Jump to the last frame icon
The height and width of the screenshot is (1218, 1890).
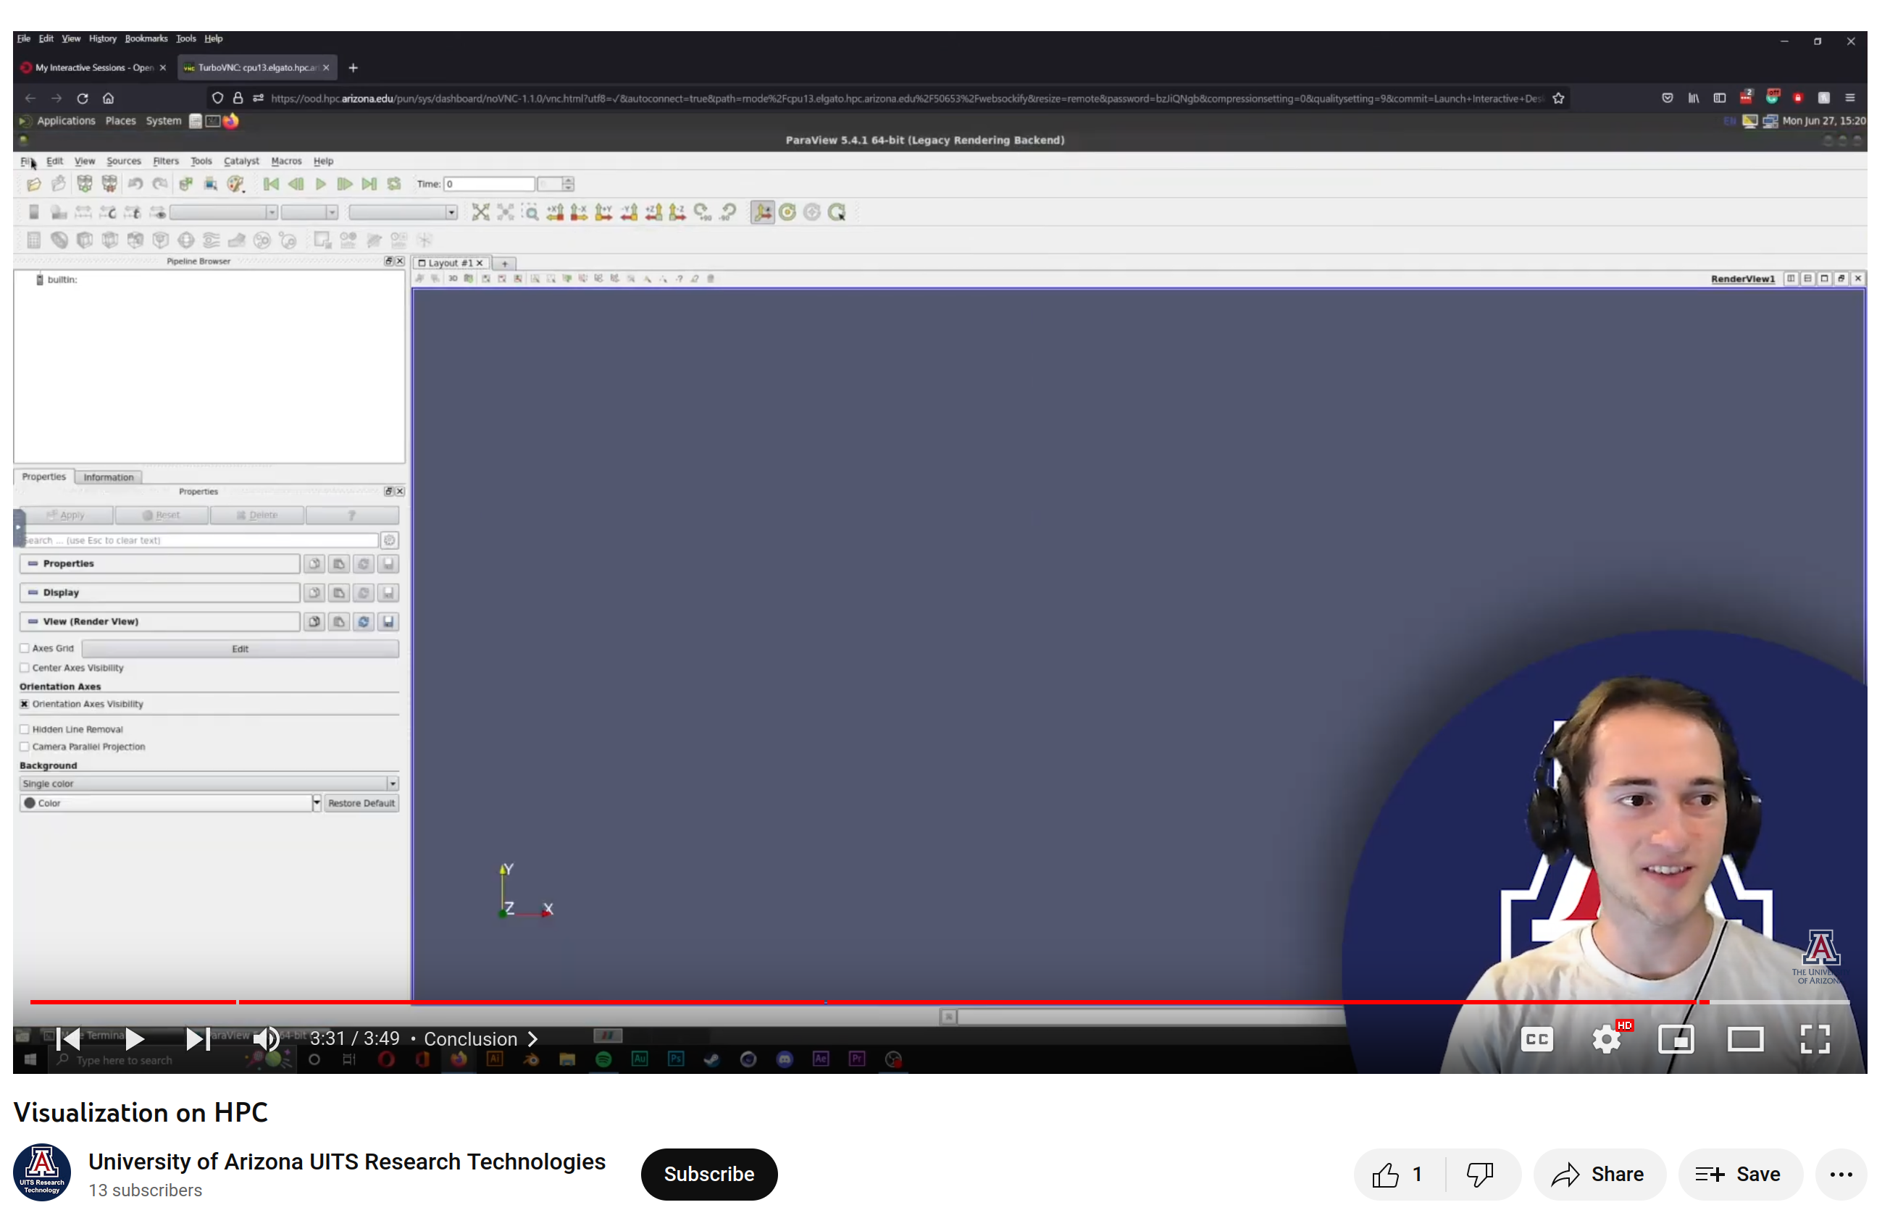coord(369,184)
